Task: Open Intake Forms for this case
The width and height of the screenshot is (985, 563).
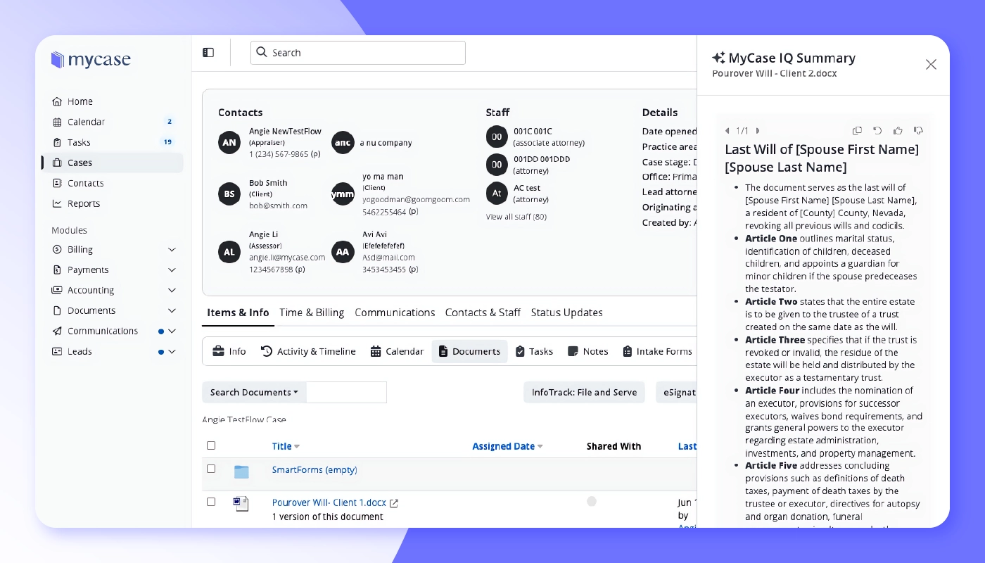Action: [656, 351]
